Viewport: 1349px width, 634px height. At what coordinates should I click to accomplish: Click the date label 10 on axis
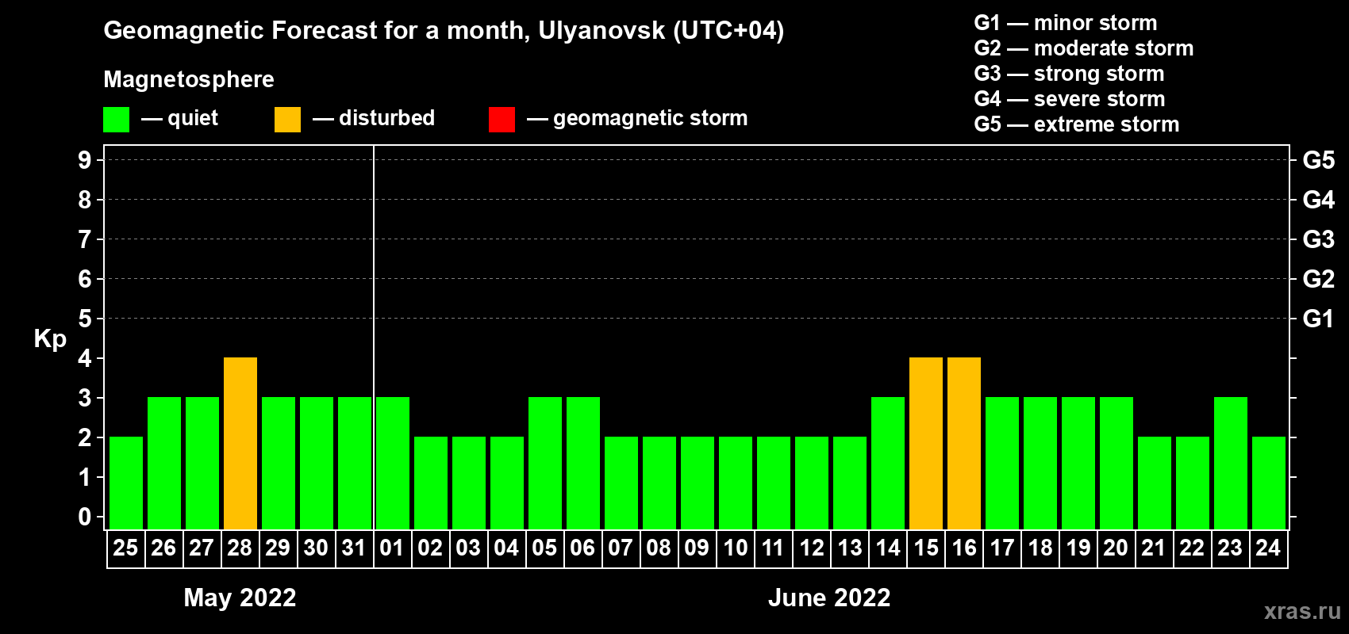(x=736, y=548)
